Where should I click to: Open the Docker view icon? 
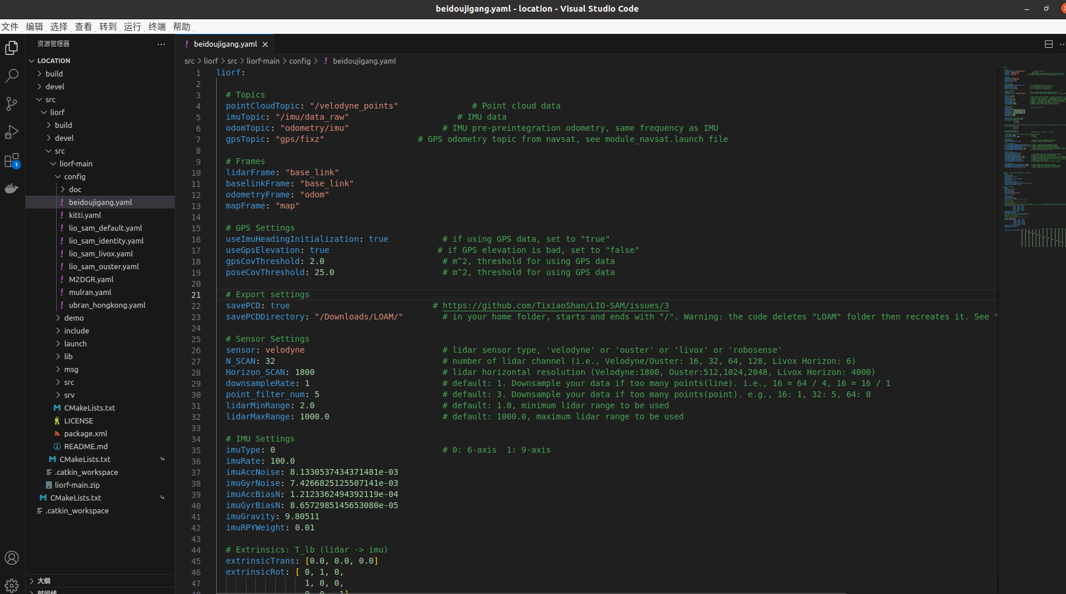pos(12,188)
